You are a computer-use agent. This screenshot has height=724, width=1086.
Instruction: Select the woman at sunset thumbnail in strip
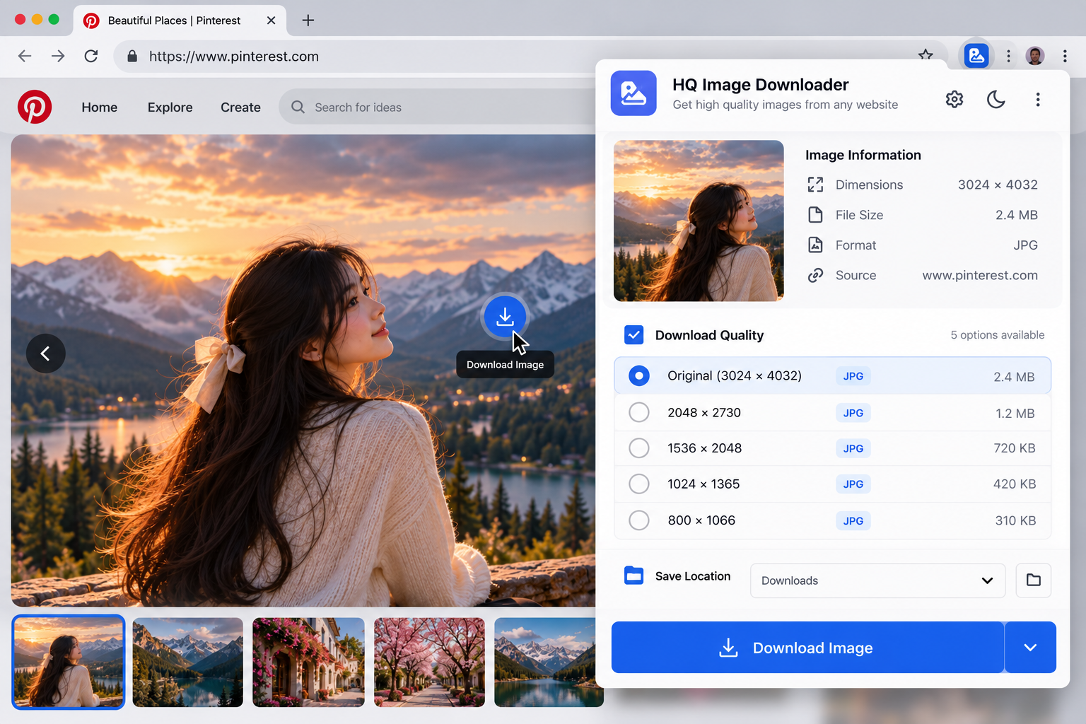(x=69, y=662)
